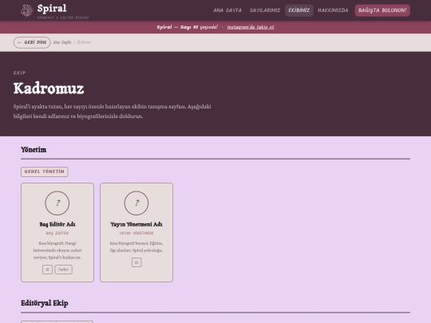Click the Geri Dön button
This screenshot has height=323, width=431.
[32, 42]
